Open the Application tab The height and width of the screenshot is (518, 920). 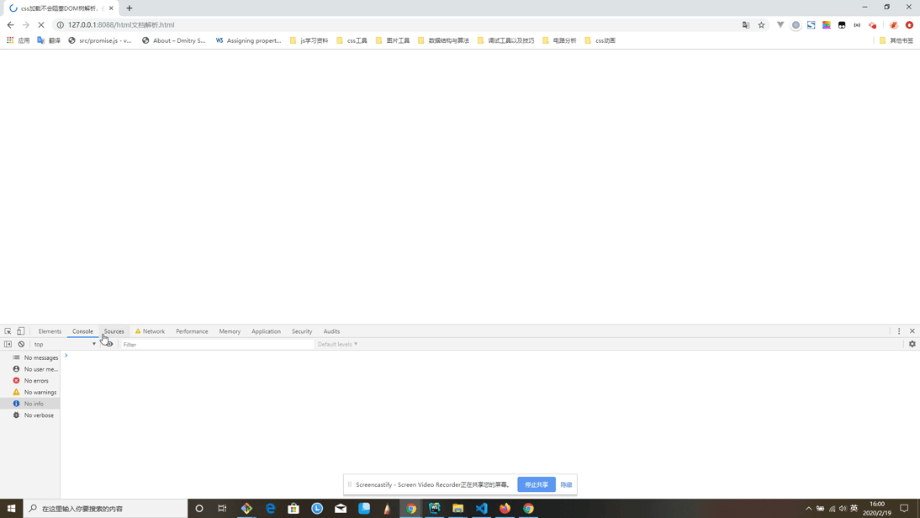click(266, 331)
